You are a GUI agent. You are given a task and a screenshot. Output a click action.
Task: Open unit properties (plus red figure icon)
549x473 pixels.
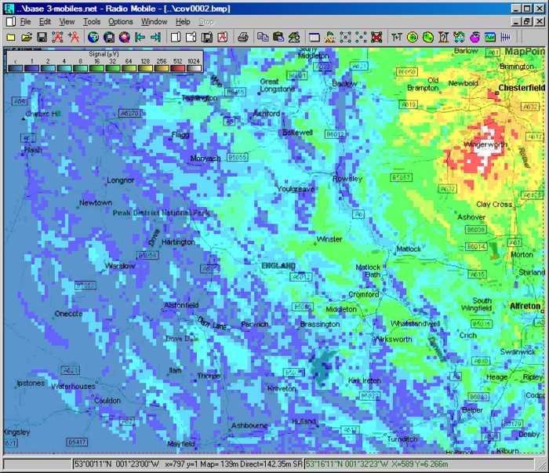(74, 37)
